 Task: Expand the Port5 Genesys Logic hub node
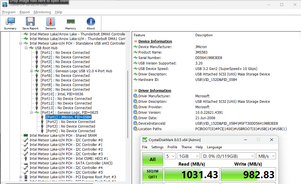point(31,71)
